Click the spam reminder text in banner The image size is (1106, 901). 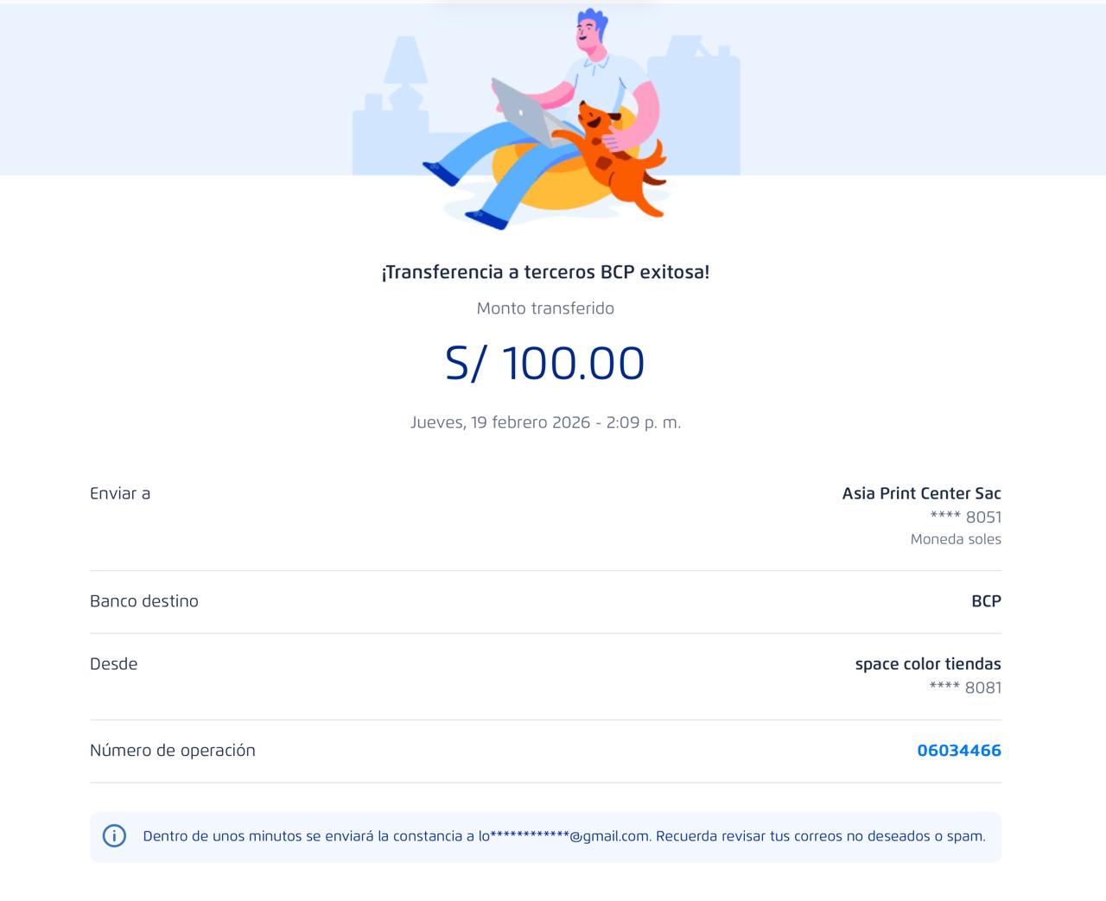[821, 836]
